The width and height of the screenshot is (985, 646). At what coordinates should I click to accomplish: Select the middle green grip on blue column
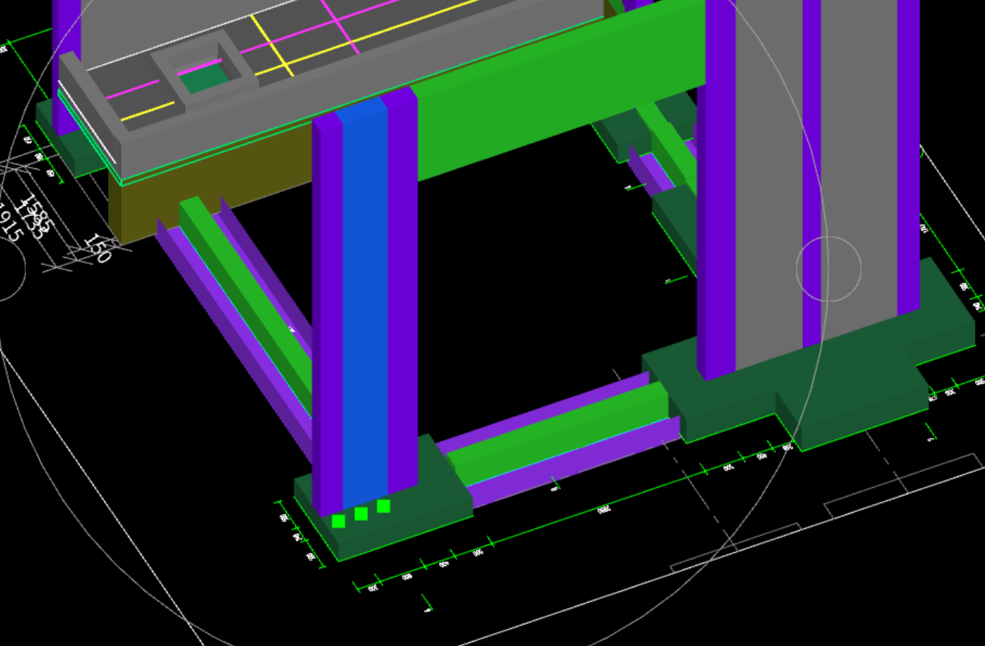pos(361,514)
